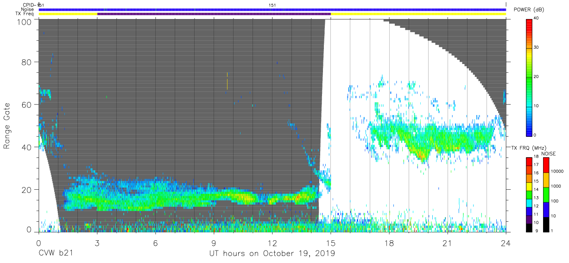Click x-axis tick label 12
This screenshot has width=569, height=263.
272,243
